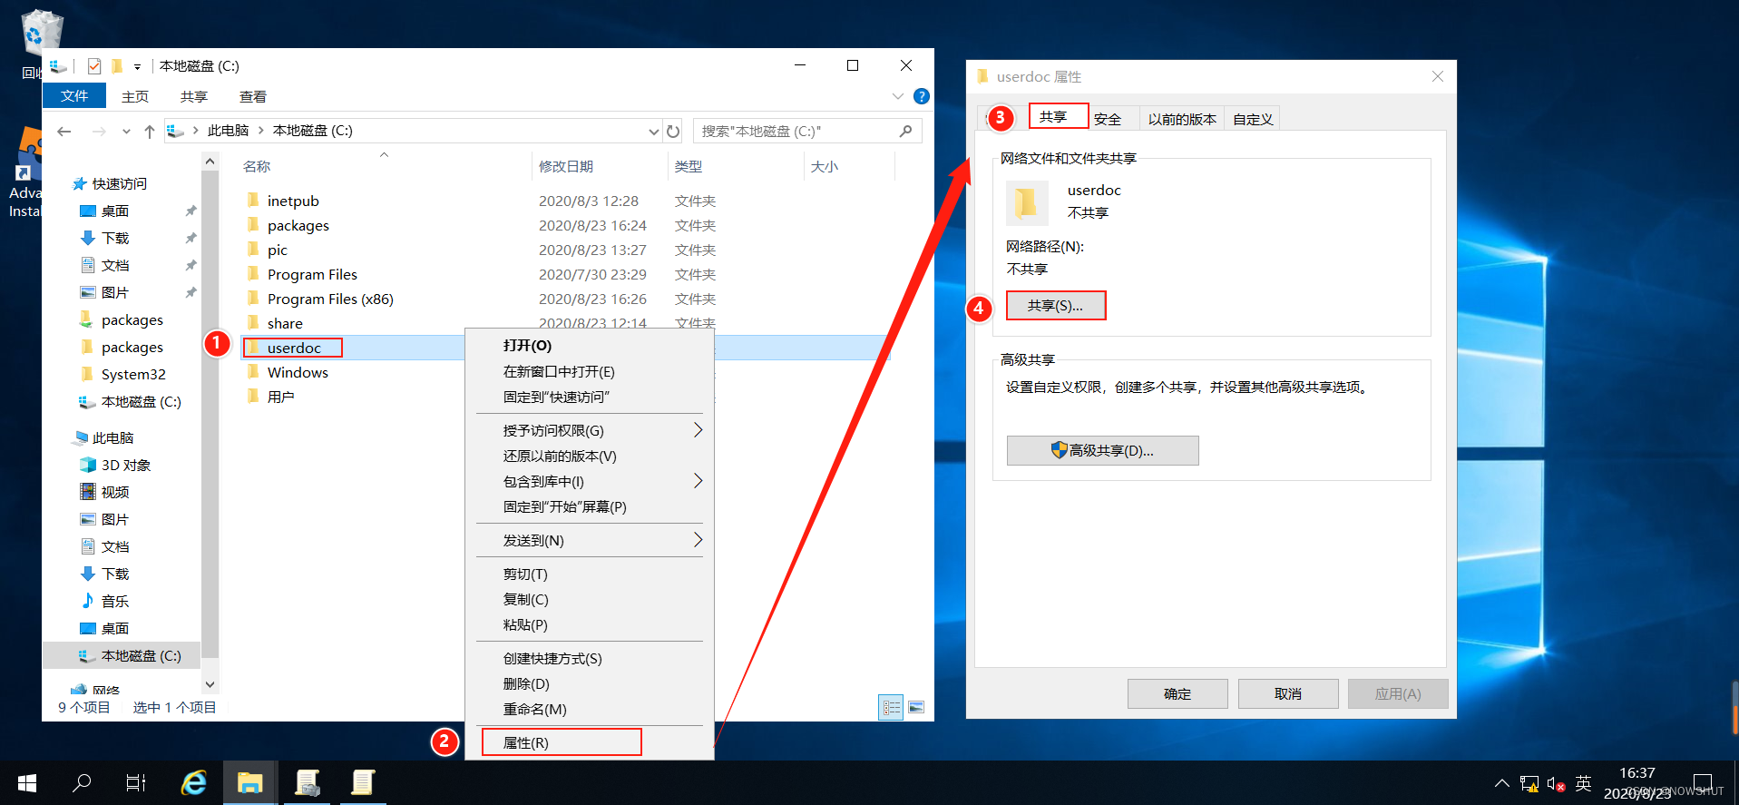Click the Apply (应用) button
Image resolution: width=1739 pixels, height=805 pixels.
point(1398,693)
